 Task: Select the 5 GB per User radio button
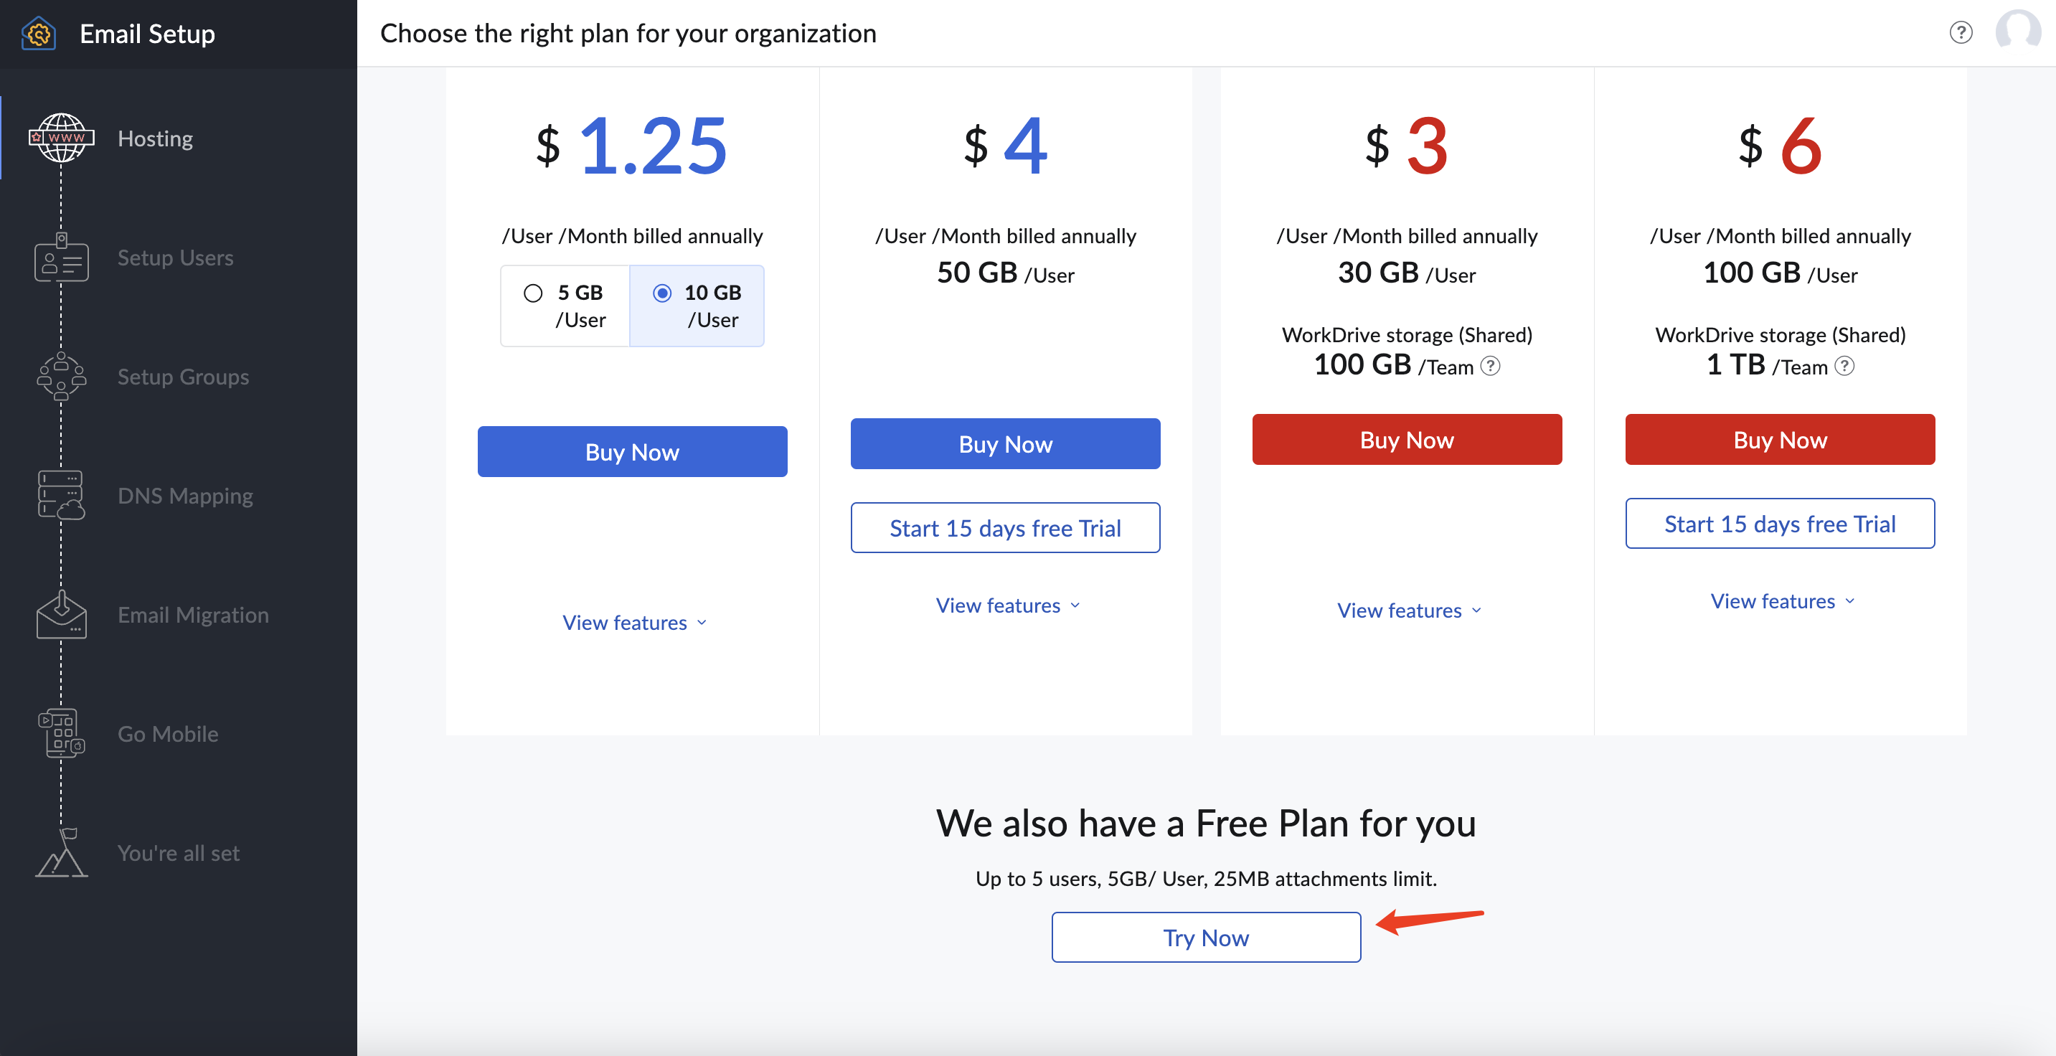click(533, 292)
